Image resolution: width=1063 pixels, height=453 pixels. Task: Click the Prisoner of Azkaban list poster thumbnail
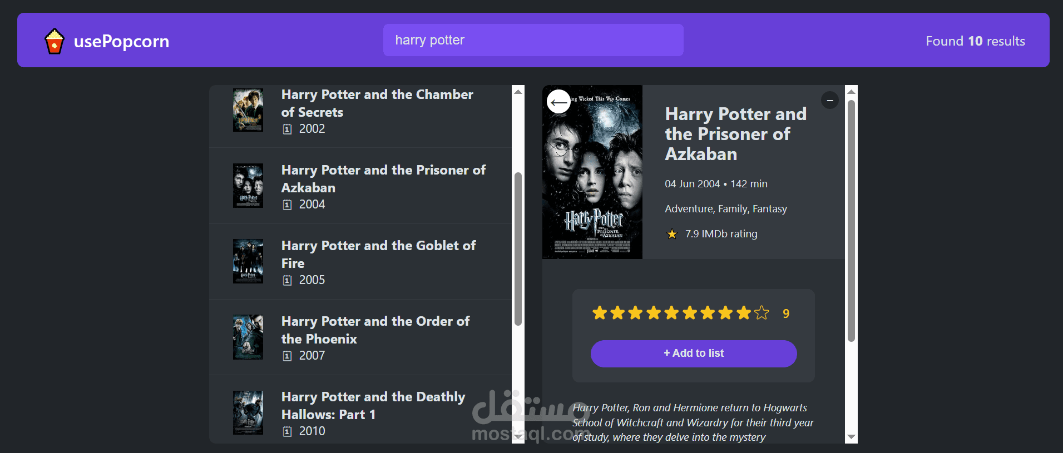pyautogui.click(x=248, y=186)
